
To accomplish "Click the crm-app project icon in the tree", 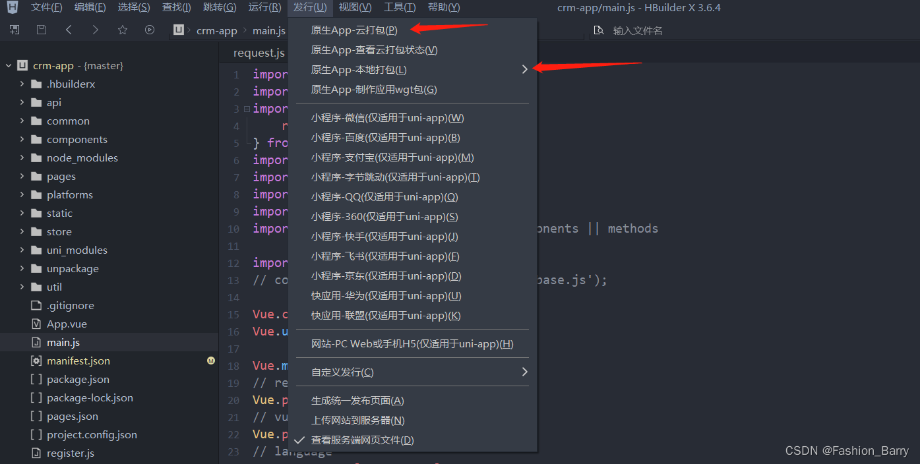I will tap(23, 65).
